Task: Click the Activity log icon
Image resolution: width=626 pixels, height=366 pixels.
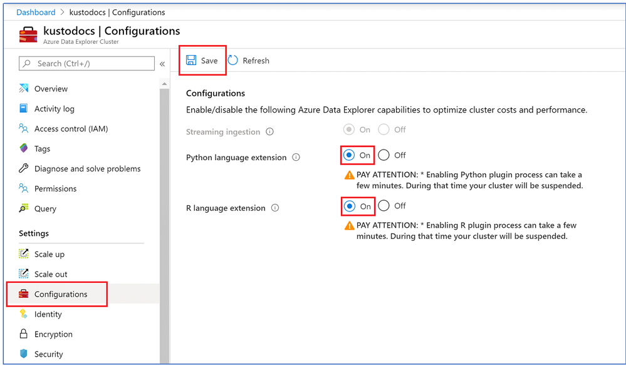Action: click(x=24, y=109)
